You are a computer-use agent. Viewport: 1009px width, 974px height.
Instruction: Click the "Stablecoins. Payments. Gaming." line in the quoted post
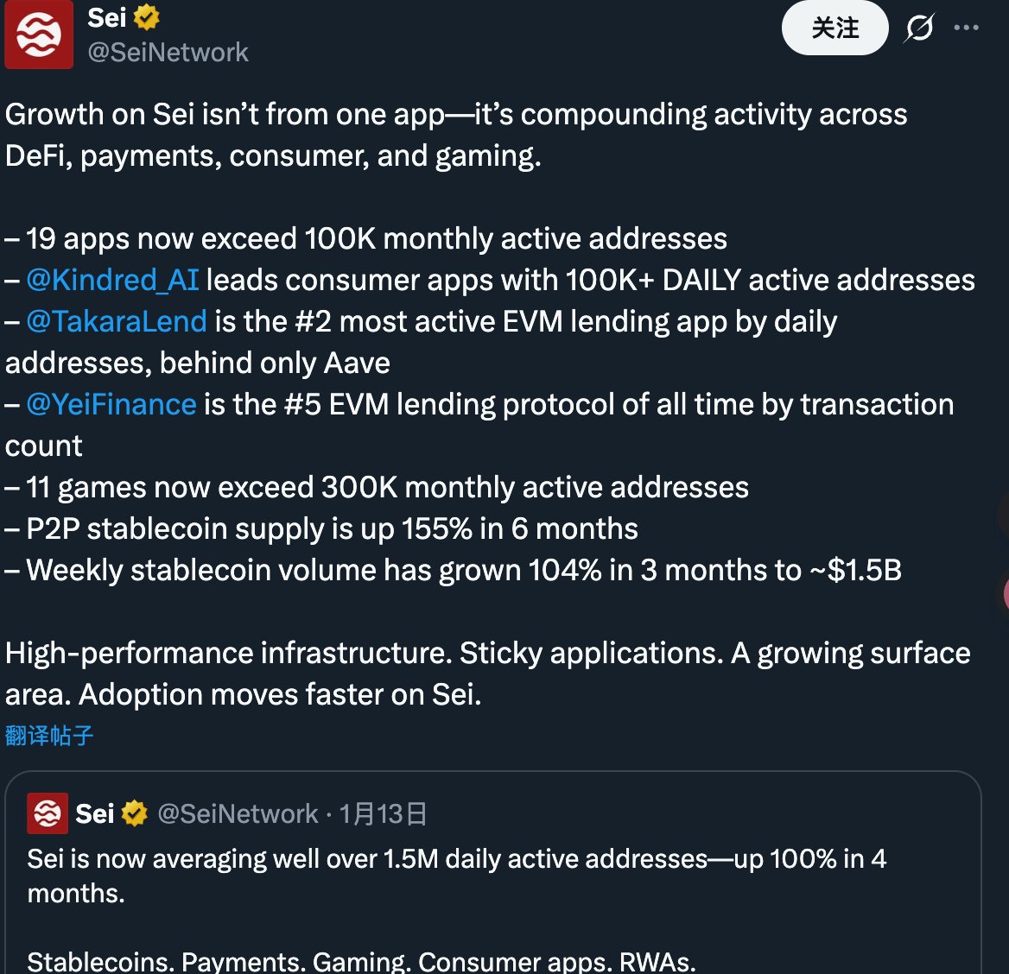click(361, 961)
